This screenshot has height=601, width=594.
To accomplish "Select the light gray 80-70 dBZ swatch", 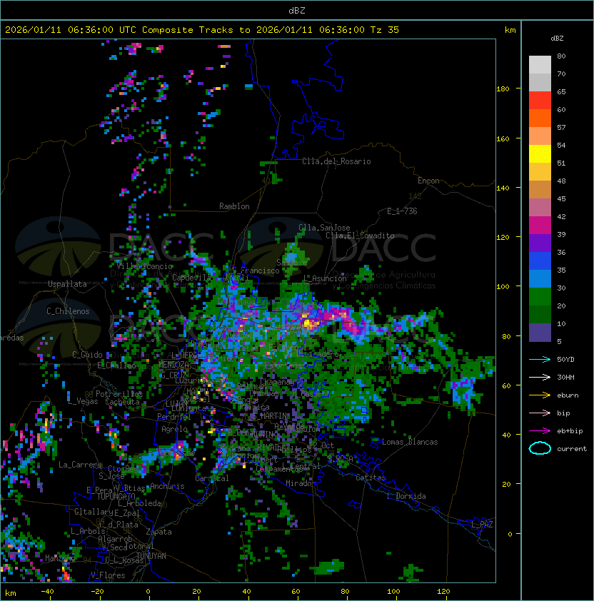I will (x=540, y=65).
